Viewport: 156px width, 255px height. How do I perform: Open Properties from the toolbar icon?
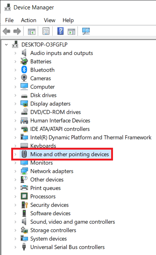coord(46,31)
